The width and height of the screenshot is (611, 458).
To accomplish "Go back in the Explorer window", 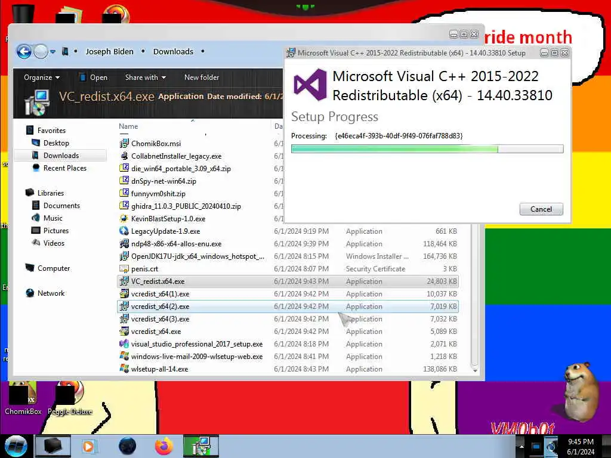I will click(x=24, y=51).
